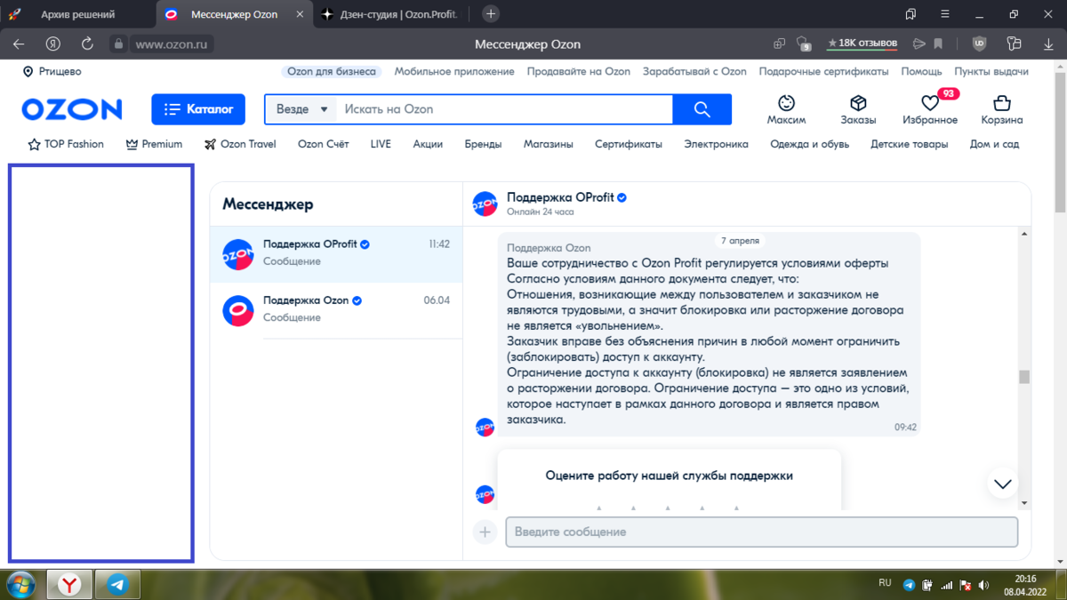Open the TOP Fashion menu item

(66, 144)
